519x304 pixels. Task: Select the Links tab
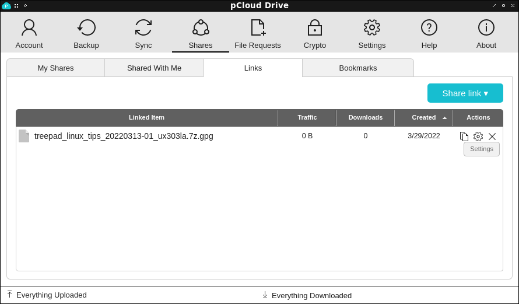[x=253, y=68]
